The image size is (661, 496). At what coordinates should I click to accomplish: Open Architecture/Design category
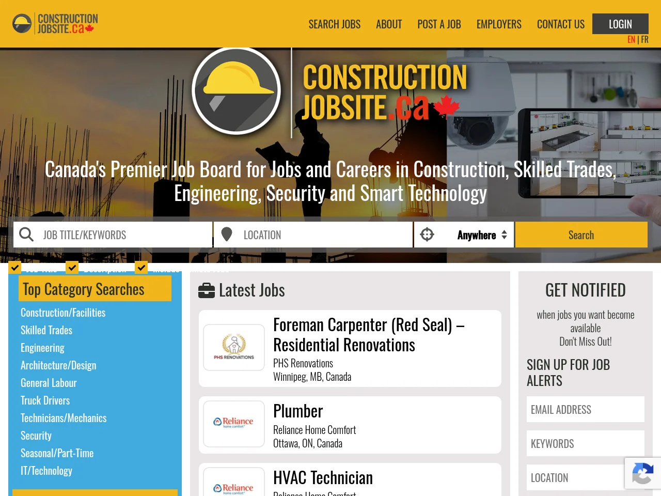58,365
